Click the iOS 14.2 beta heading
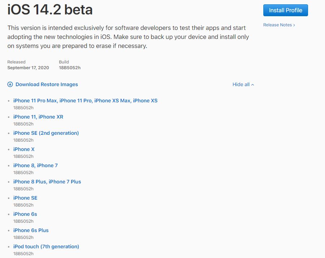This screenshot has width=325, height=258. coord(50,10)
